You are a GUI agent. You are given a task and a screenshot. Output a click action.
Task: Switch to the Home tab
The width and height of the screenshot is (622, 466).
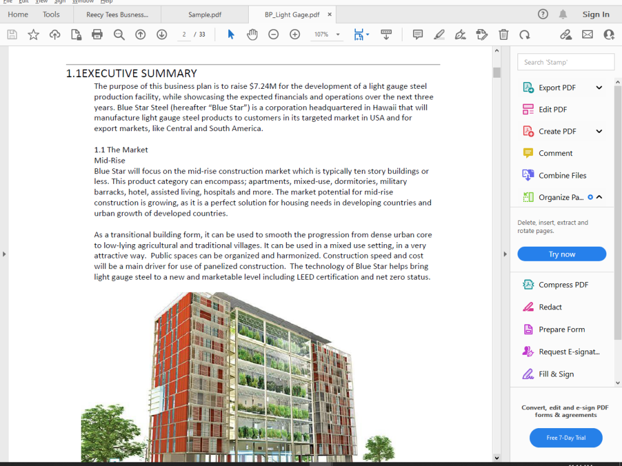[18, 14]
